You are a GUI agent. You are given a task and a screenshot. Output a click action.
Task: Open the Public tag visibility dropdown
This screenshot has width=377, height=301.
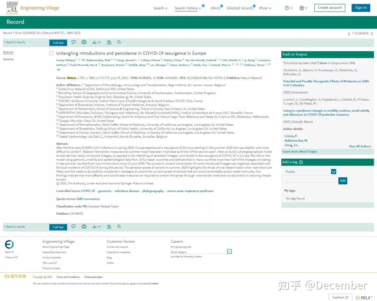pos(333,171)
